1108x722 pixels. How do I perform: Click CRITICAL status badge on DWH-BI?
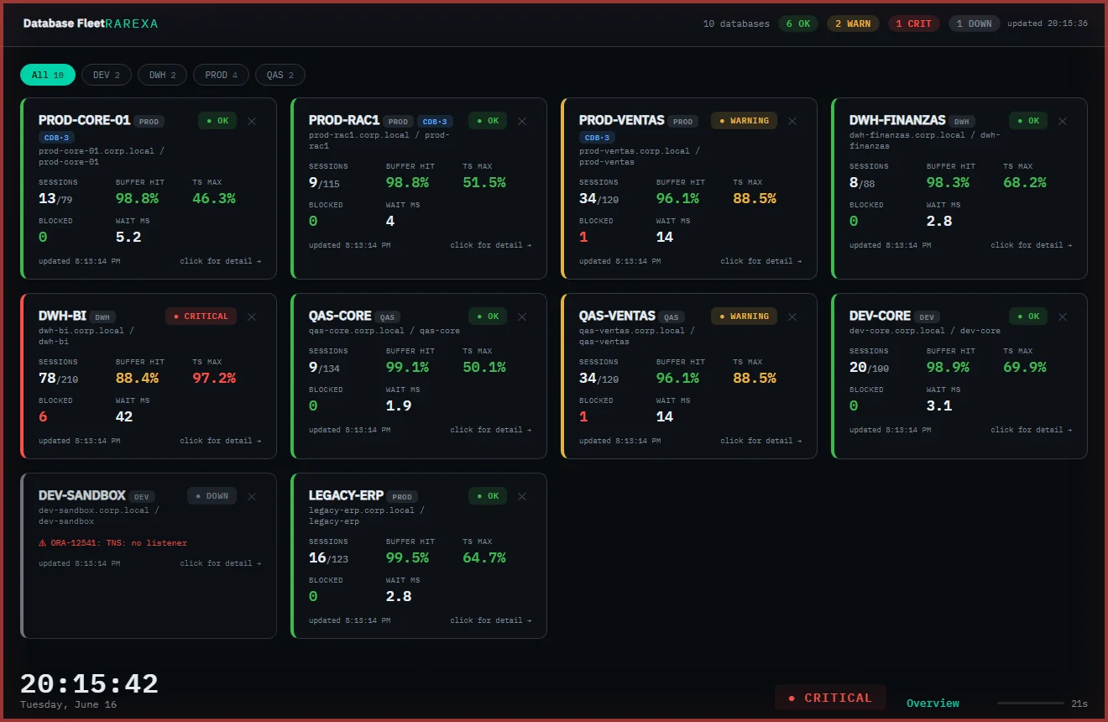201,317
